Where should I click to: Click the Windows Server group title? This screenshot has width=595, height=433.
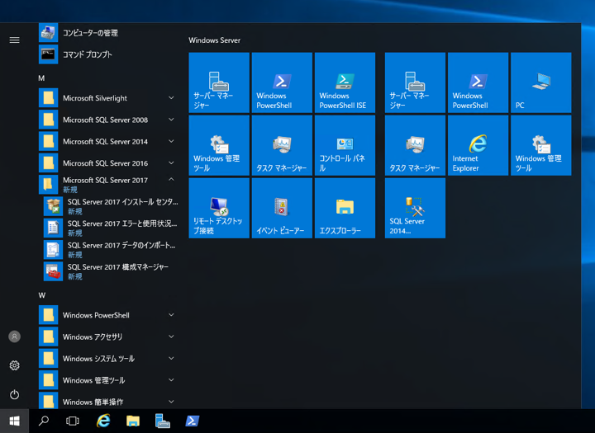(214, 40)
